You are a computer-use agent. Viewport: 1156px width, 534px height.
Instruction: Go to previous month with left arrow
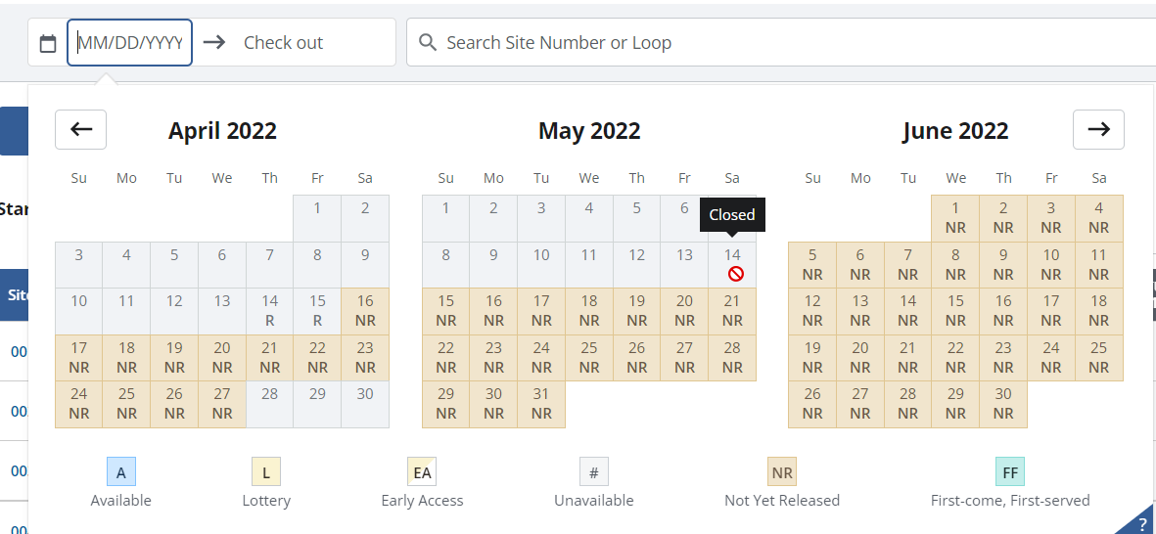point(80,129)
